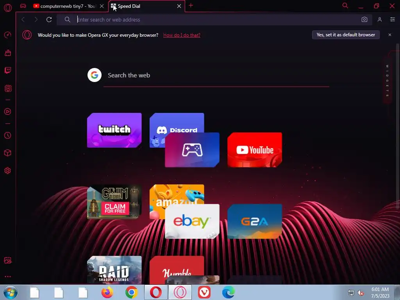This screenshot has width=400, height=300.
Task: Click the Opera GX taskbar button
Action: pyautogui.click(x=180, y=292)
